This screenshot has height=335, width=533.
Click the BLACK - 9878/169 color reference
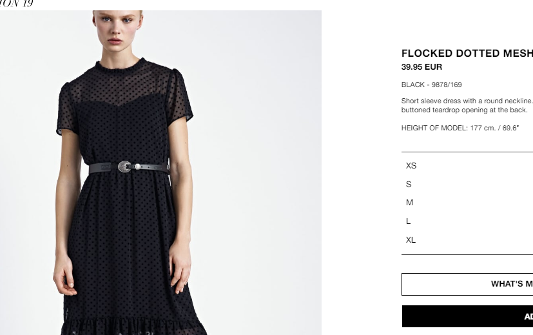(x=431, y=85)
